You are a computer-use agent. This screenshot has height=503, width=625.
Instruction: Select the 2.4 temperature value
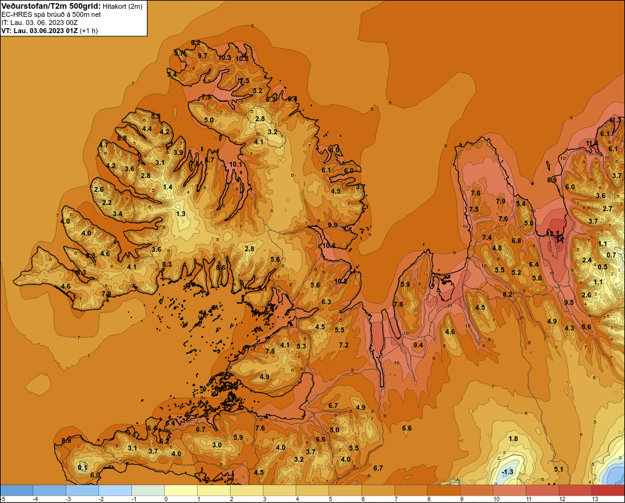(x=587, y=261)
